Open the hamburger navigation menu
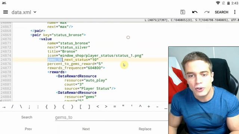Viewport: 239px width, 134px height. pos(6,12)
